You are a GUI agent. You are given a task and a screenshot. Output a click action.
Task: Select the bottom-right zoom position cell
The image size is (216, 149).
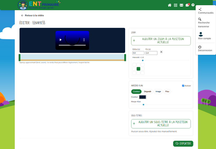(143, 73)
